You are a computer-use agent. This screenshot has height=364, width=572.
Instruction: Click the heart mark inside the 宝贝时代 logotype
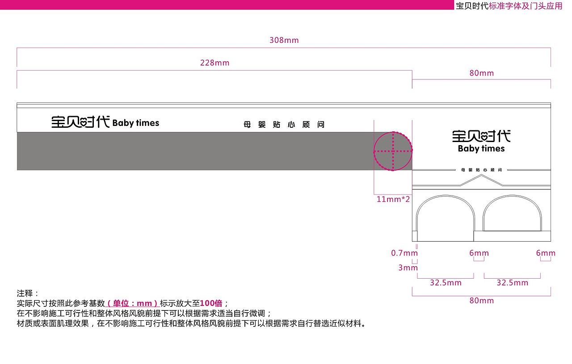83,123
